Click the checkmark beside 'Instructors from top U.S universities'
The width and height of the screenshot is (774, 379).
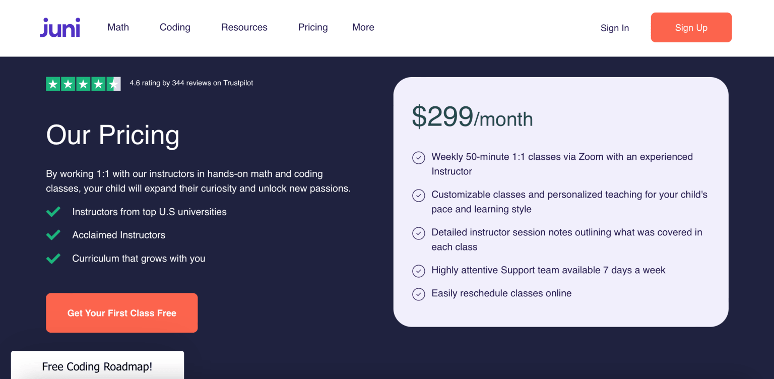click(x=53, y=212)
